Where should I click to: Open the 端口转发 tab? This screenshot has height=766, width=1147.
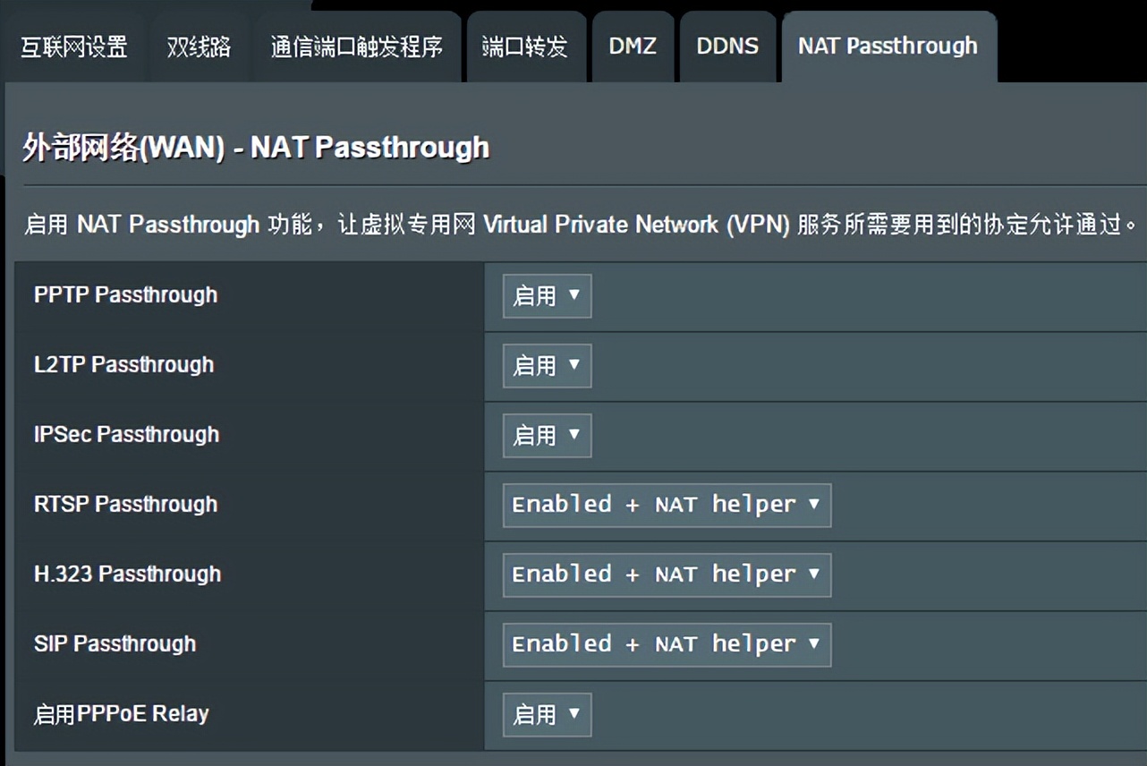[525, 47]
